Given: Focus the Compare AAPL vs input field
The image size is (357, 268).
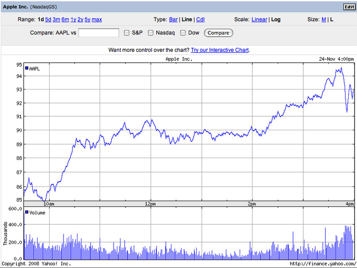Looking at the screenshot, I should 99,33.
